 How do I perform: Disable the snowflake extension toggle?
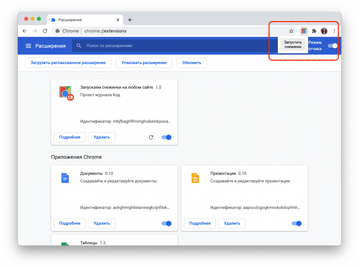(166, 137)
